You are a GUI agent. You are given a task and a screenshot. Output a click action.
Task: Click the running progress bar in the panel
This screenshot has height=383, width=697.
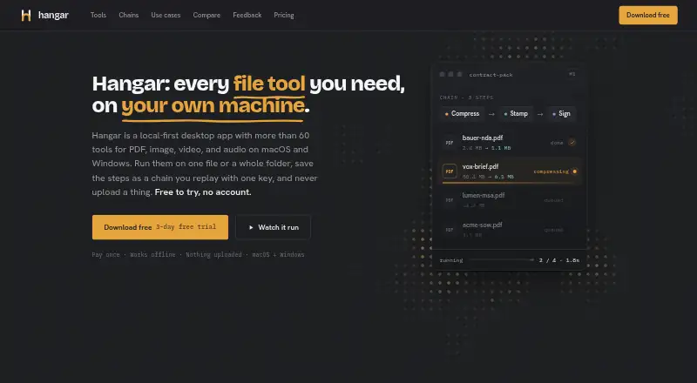pos(502,260)
